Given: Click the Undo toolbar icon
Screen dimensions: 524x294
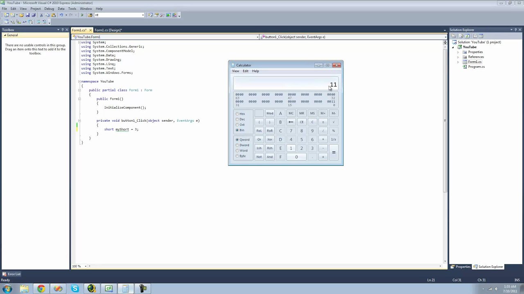Looking at the screenshot, I should (61, 15).
